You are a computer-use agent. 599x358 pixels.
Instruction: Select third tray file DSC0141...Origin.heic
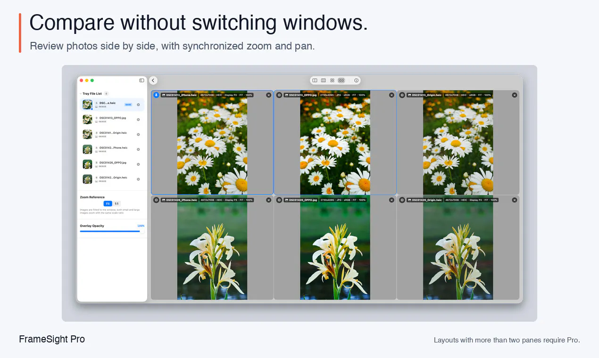point(112,134)
